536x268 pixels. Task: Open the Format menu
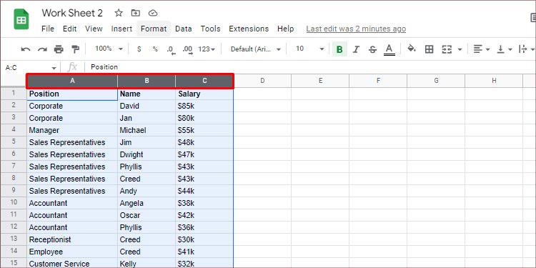click(x=154, y=29)
